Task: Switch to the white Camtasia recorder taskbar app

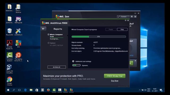Action: tap(60, 90)
